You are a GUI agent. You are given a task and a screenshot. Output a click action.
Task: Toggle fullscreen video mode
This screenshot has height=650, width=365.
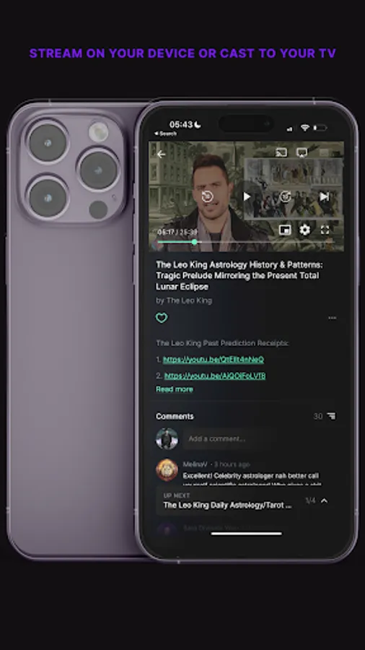(x=325, y=230)
